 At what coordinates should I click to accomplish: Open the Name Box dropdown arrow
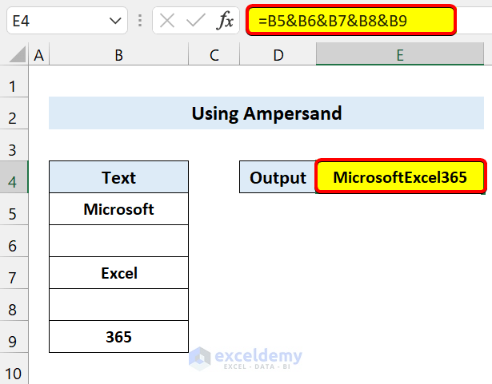115,22
